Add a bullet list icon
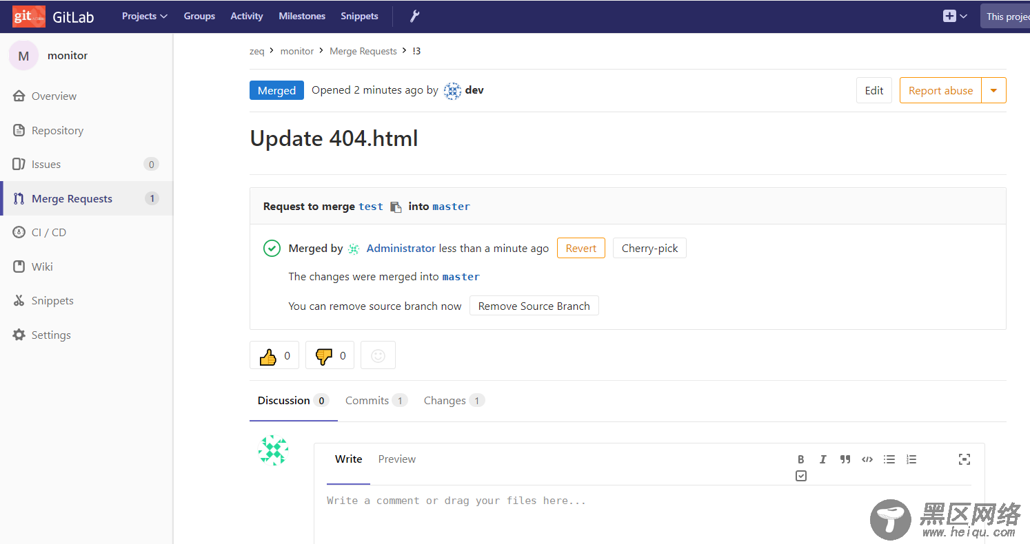 (889, 459)
